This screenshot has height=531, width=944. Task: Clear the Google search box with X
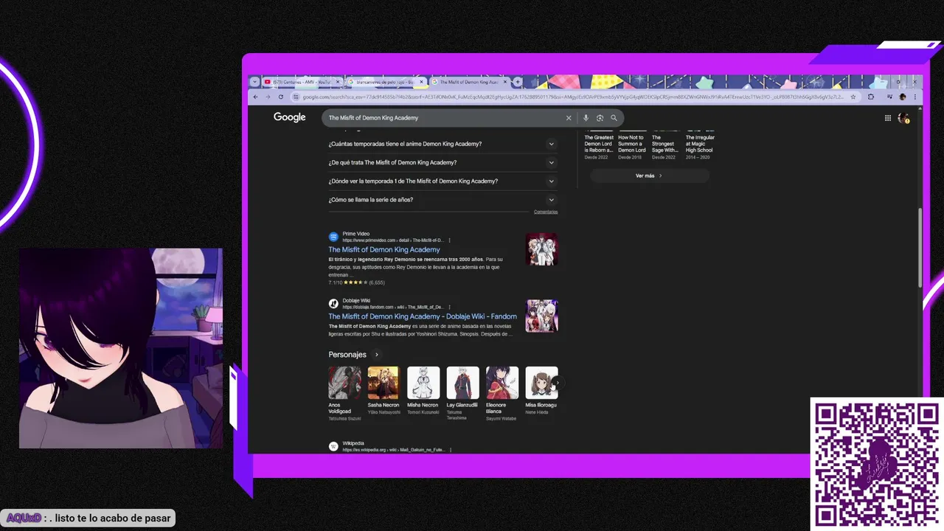click(569, 118)
